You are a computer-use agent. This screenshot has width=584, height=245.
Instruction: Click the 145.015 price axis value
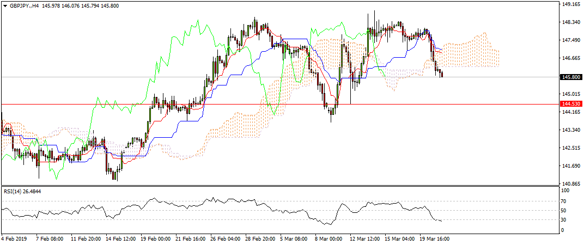click(x=571, y=94)
